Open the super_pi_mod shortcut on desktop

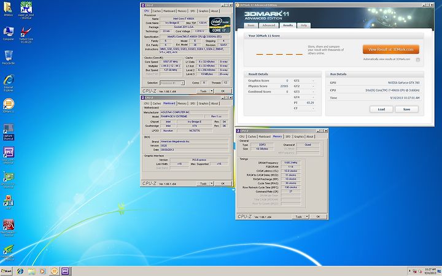[26, 10]
